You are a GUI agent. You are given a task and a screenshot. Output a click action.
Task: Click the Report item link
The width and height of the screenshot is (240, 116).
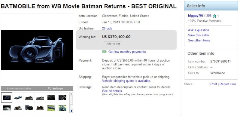tap(228, 84)
